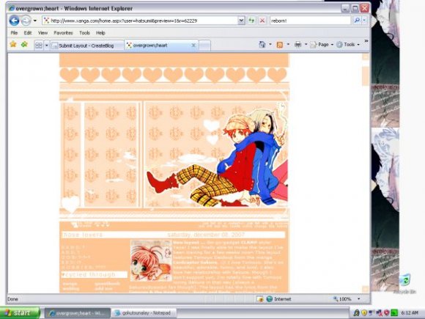The image size is (425, 319).
Task: Close the overgrown;heart tab
Action: 193,45
